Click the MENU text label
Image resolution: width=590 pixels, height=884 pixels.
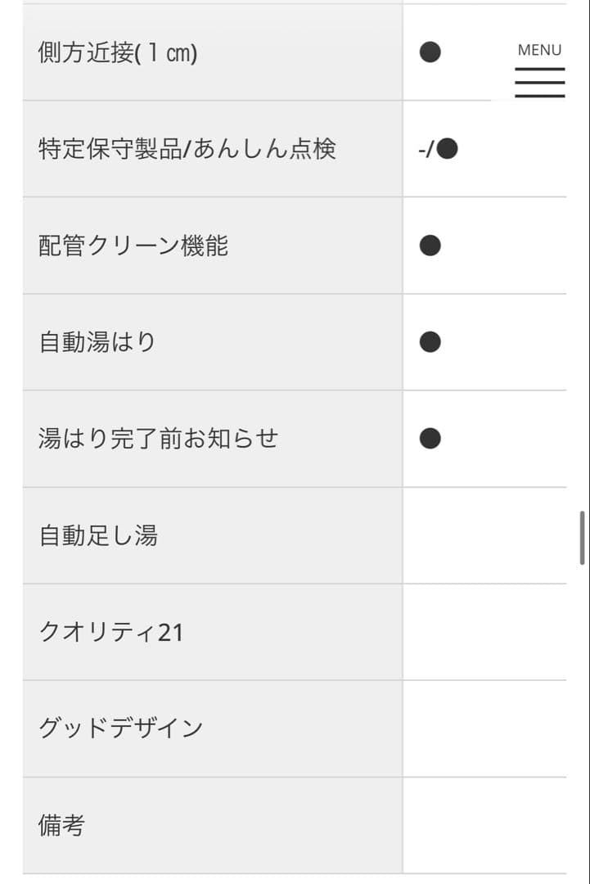tap(538, 50)
